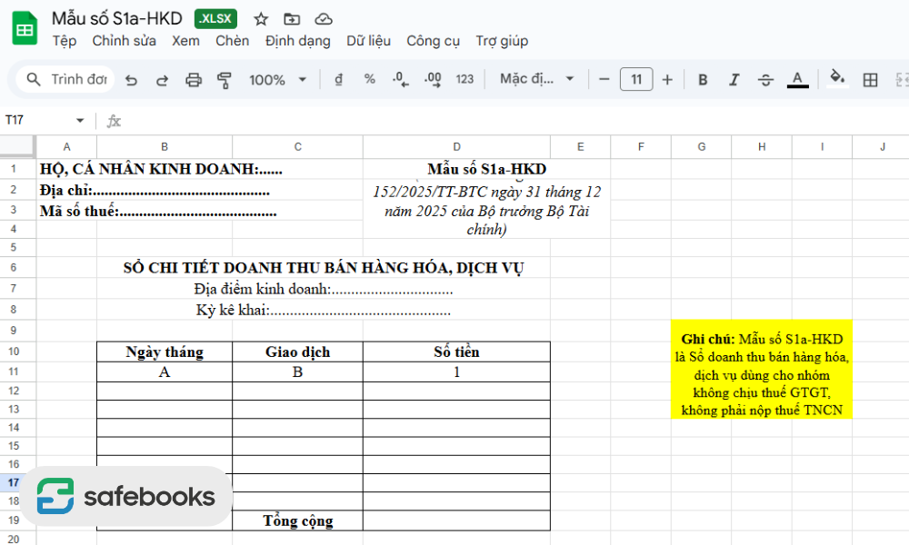Print the spreadsheet using printer icon
The width and height of the screenshot is (909, 545).
pos(193,80)
